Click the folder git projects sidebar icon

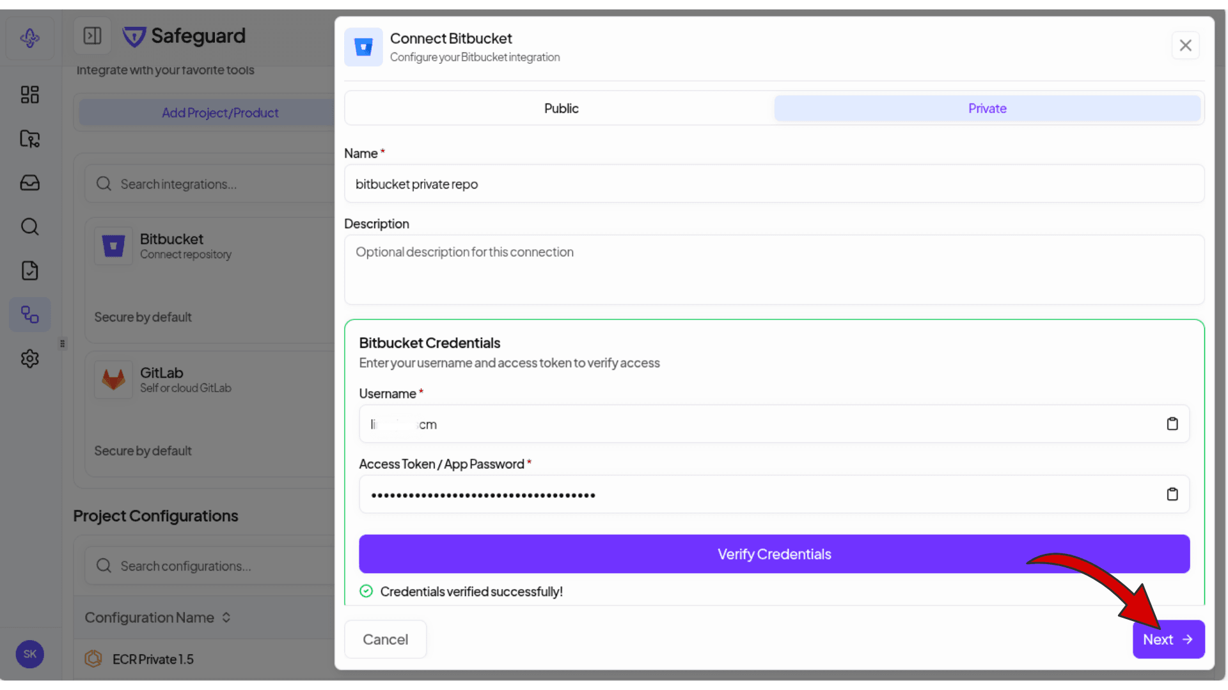click(29, 139)
